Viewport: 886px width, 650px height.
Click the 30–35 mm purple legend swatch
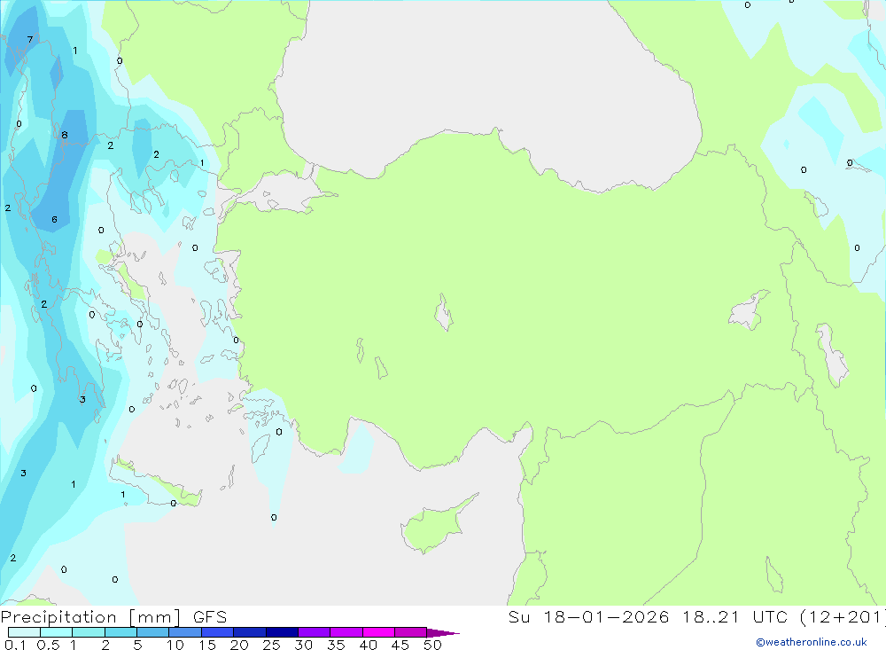coord(315,632)
